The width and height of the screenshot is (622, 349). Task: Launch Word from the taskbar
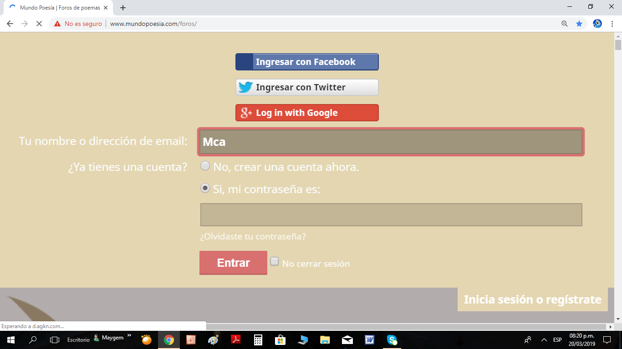tap(369, 339)
